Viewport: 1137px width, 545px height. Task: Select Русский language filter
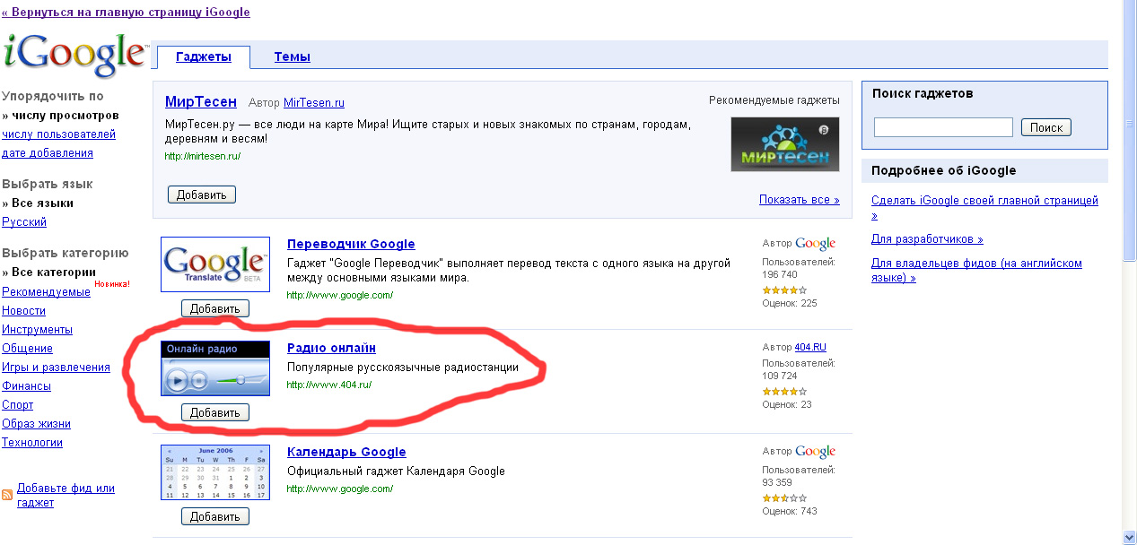[x=24, y=222]
